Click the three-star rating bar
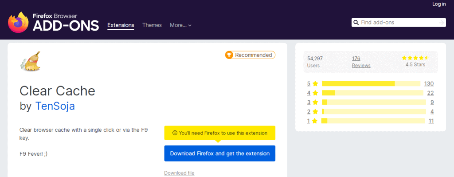Viewport: 454px width, 177px height. tap(374, 102)
